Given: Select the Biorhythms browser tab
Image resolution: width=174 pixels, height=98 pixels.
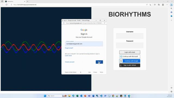Looking at the screenshot, I should coord(15,1).
